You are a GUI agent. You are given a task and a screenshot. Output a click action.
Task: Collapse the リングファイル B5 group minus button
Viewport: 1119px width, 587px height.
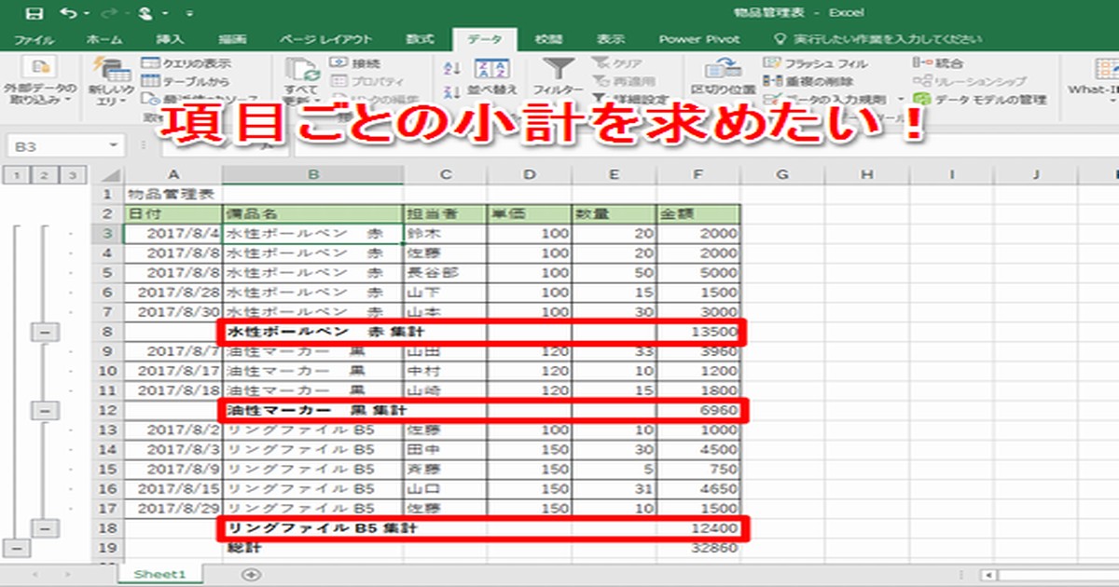(x=47, y=528)
